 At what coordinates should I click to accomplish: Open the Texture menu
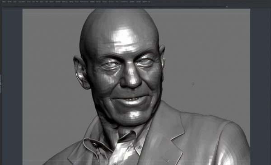point(111,2)
